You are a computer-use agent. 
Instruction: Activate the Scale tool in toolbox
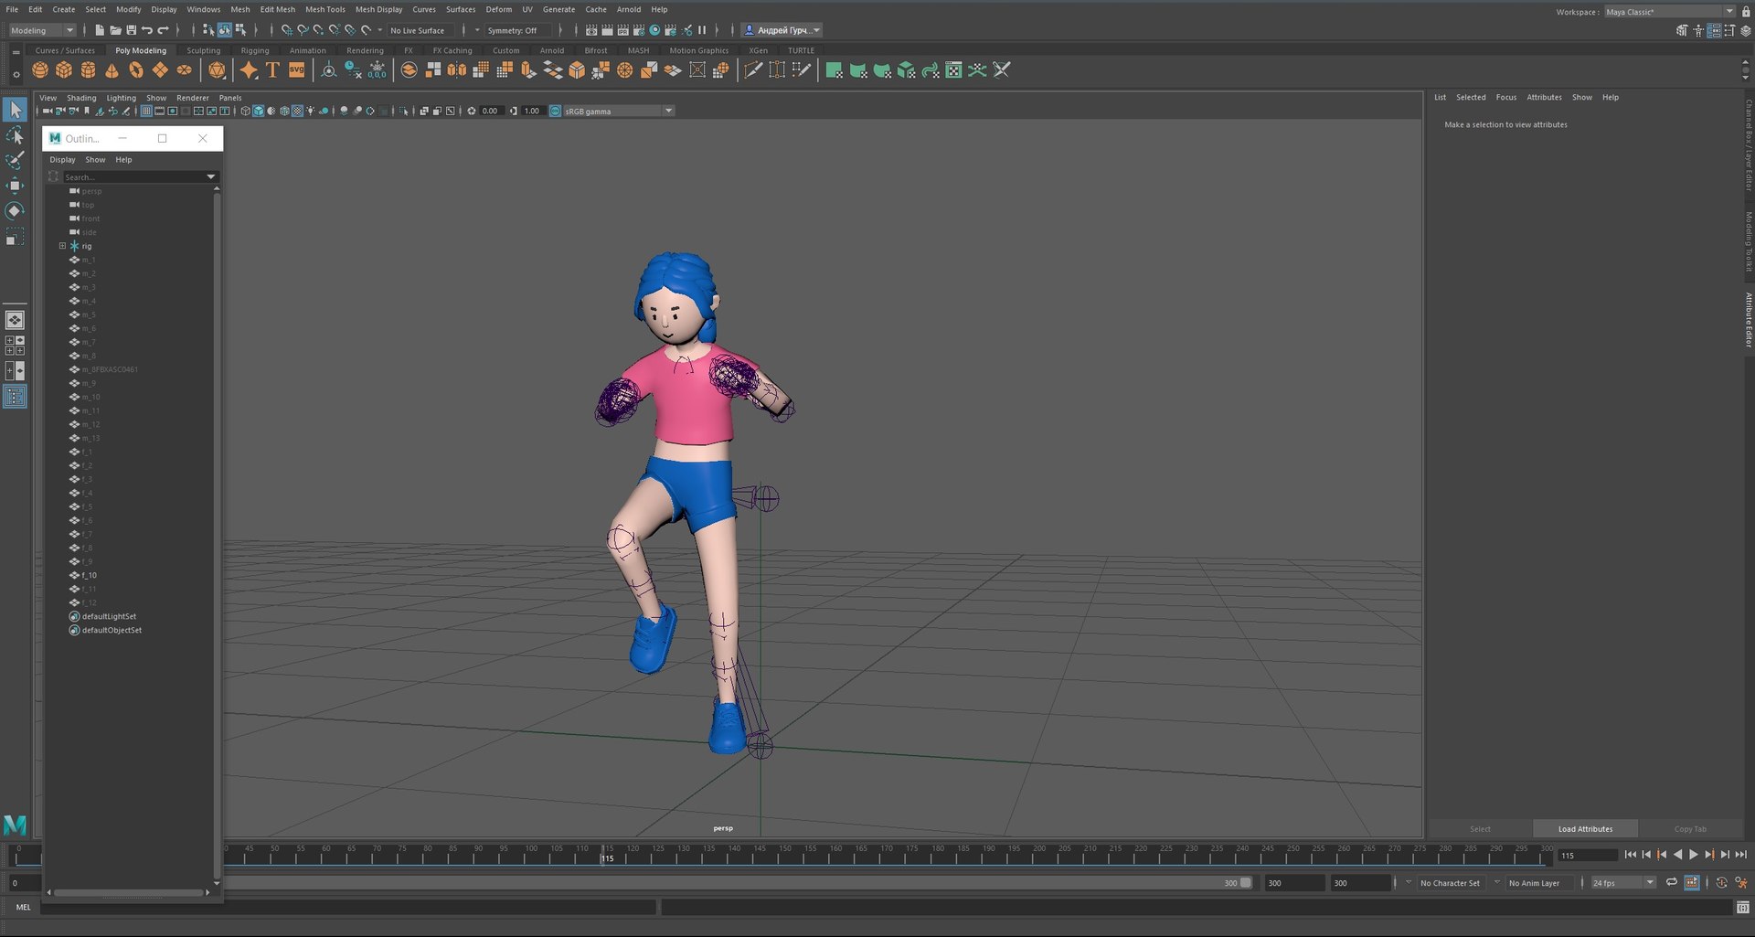coord(15,238)
